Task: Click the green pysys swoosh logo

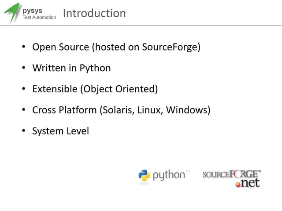Action: tap(12, 13)
